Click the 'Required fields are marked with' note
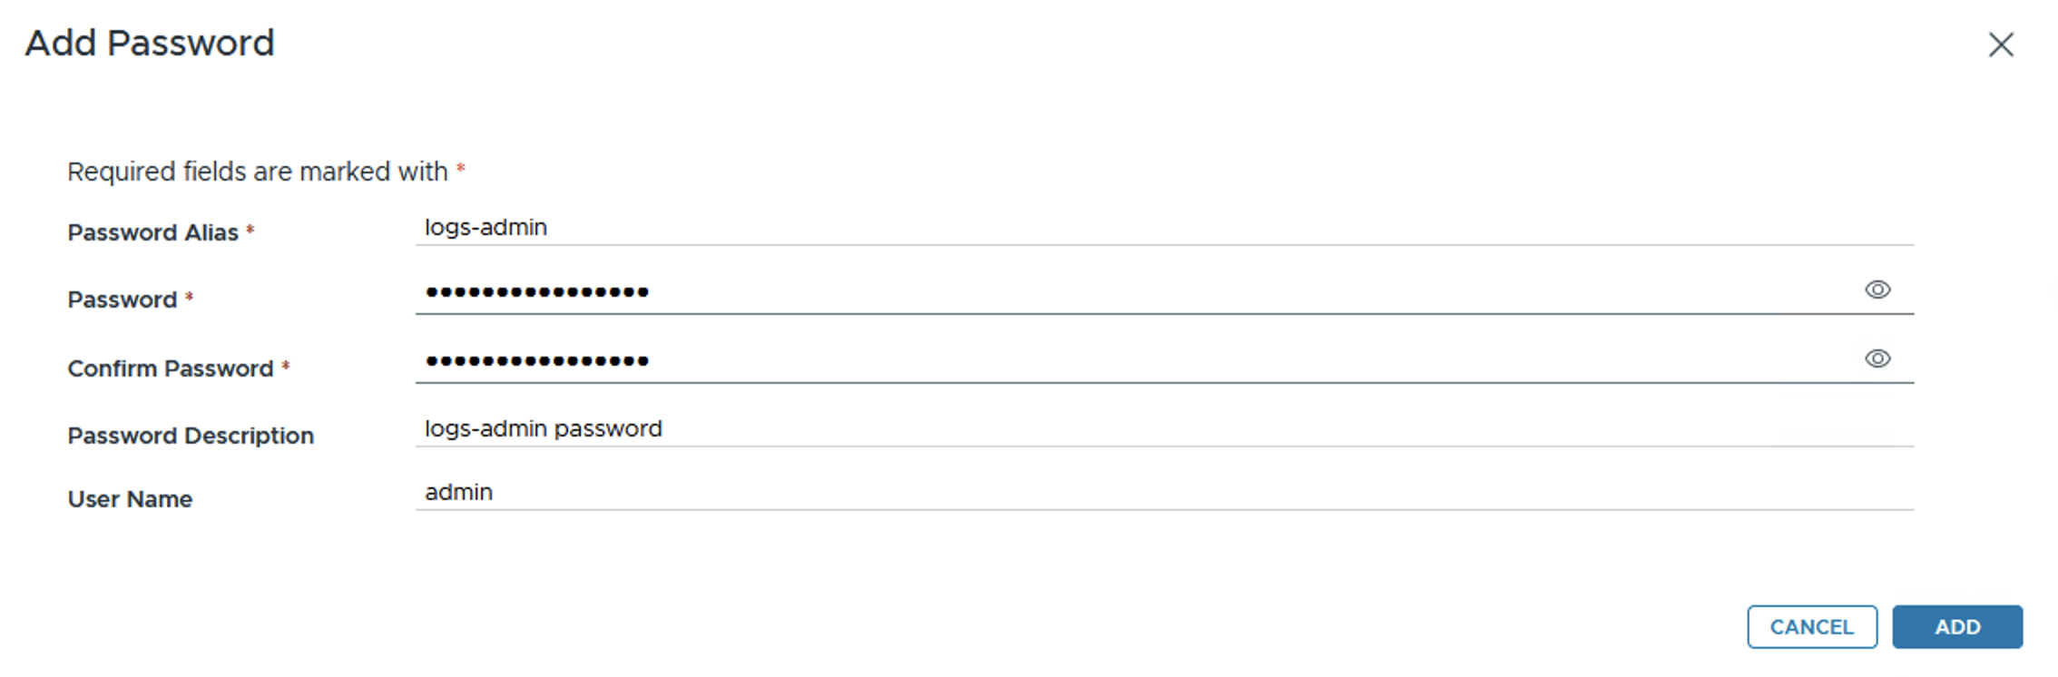This screenshot has width=2058, height=677. coord(257,172)
